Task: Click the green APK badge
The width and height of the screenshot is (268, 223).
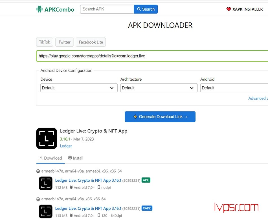Action: click(146, 180)
